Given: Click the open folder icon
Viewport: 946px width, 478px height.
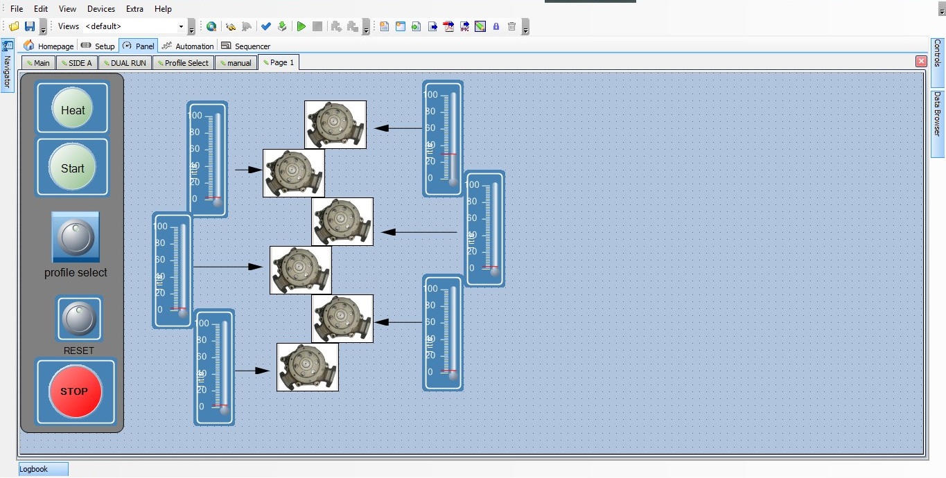Looking at the screenshot, I should pyautogui.click(x=14, y=26).
